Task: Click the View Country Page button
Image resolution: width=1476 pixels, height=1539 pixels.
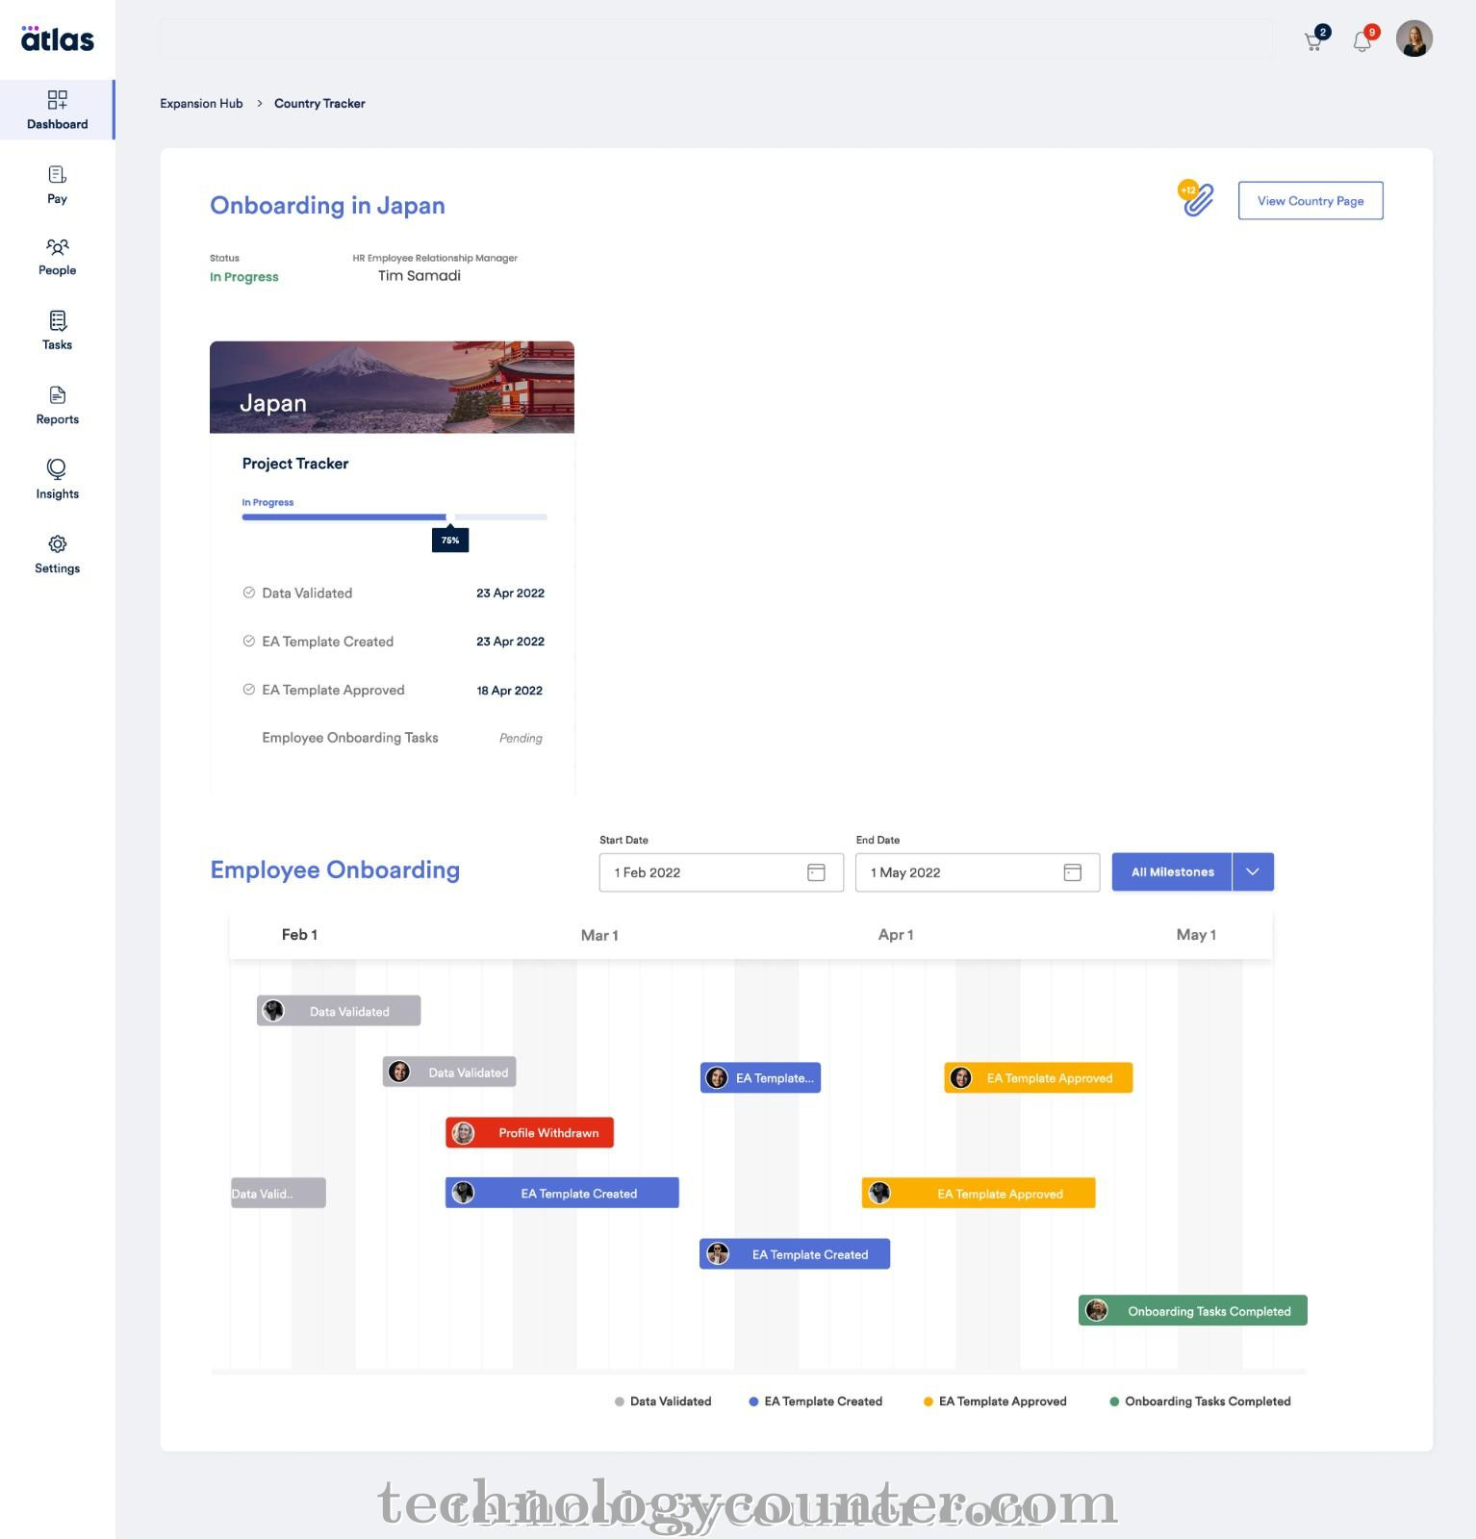Action: [x=1310, y=201]
